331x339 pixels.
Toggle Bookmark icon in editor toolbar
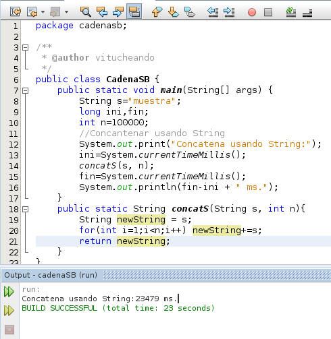tap(190, 11)
